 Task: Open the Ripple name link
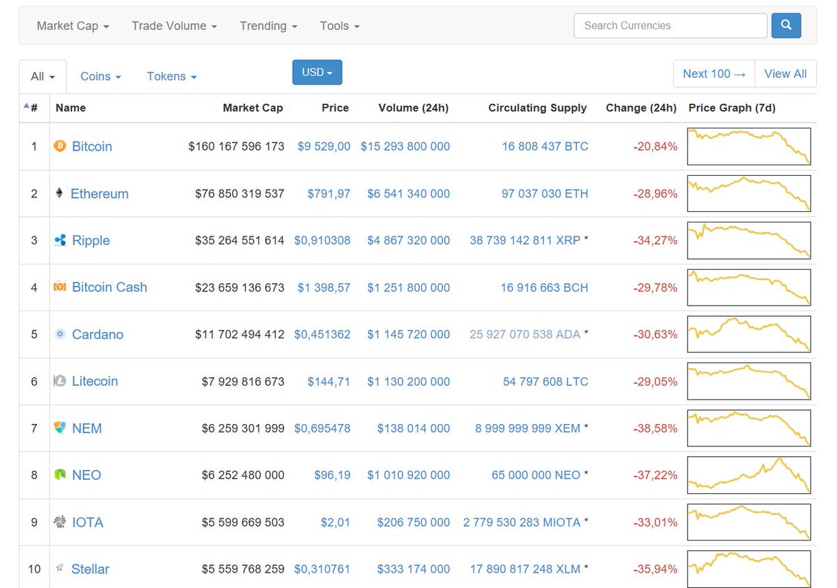click(x=91, y=241)
